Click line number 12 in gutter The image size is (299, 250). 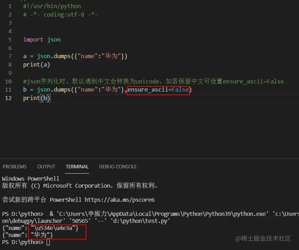tap(8, 98)
